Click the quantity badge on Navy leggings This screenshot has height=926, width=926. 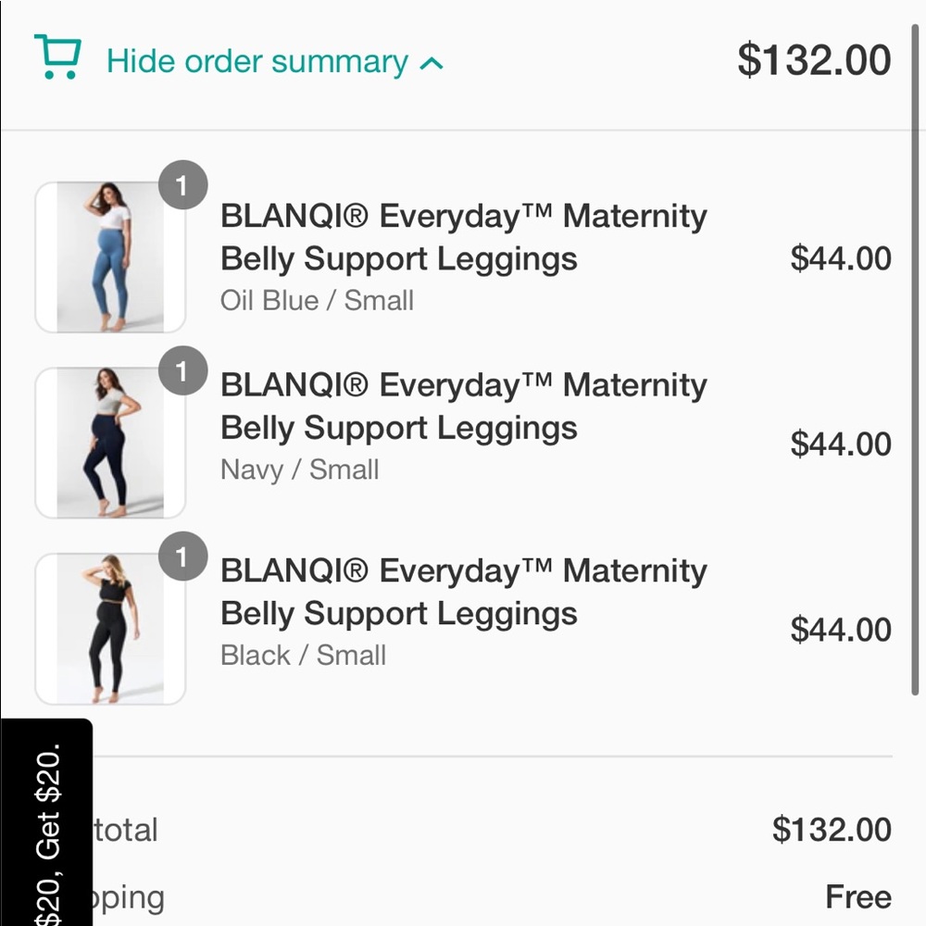point(183,370)
